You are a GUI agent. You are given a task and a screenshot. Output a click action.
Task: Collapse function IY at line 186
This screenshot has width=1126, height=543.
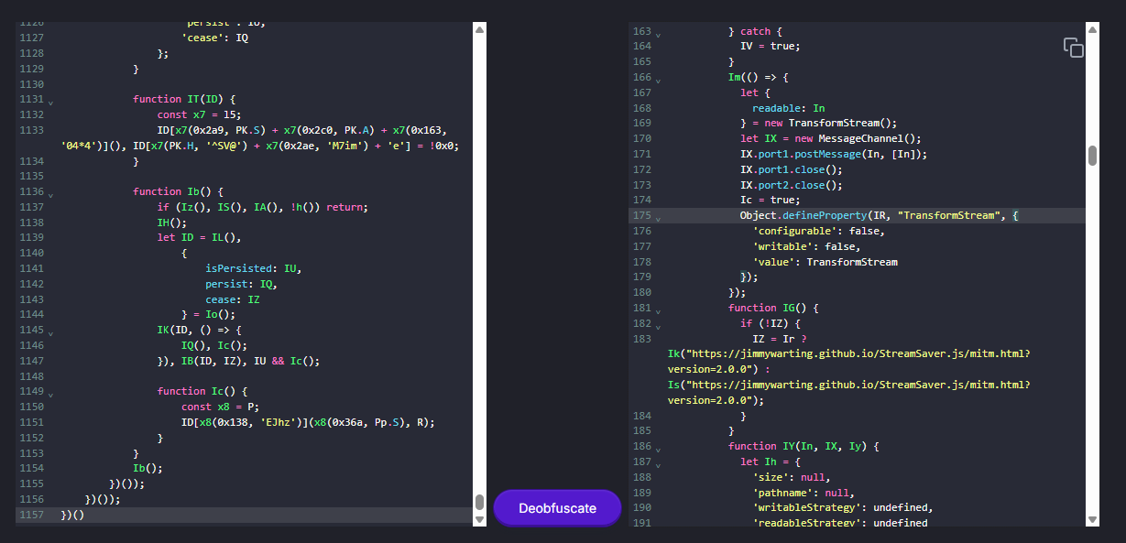coord(658,448)
